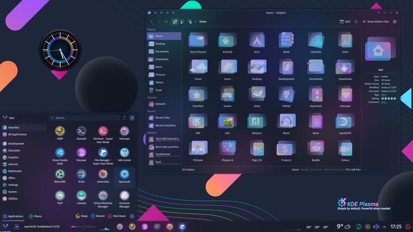Switch to the Places tab in launcher
The height and width of the screenshot is (232, 413).
tap(35, 216)
